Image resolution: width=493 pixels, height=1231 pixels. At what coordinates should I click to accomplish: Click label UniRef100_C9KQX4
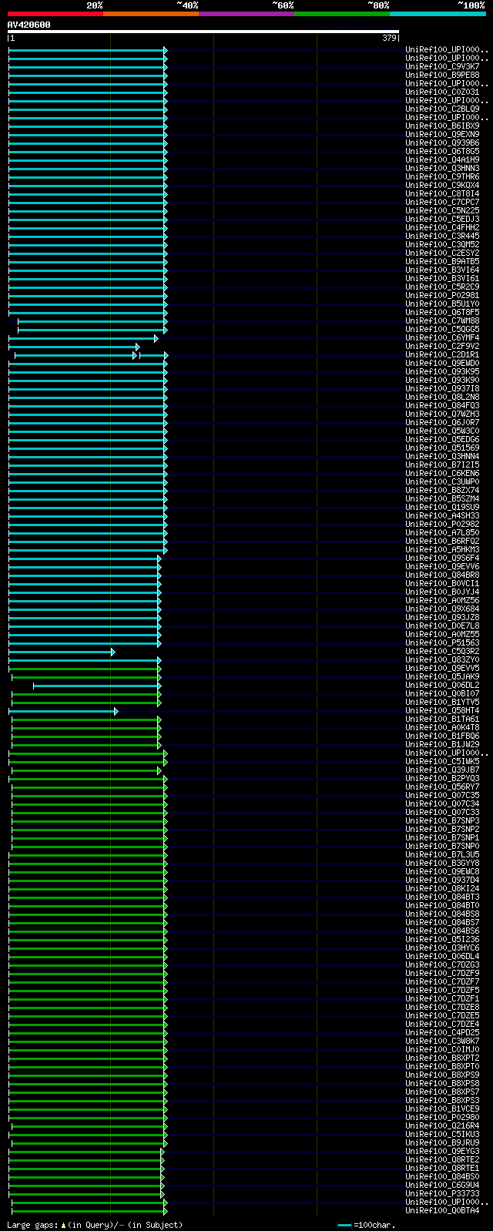(x=442, y=186)
